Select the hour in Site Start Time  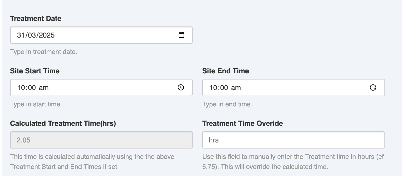(x=21, y=88)
